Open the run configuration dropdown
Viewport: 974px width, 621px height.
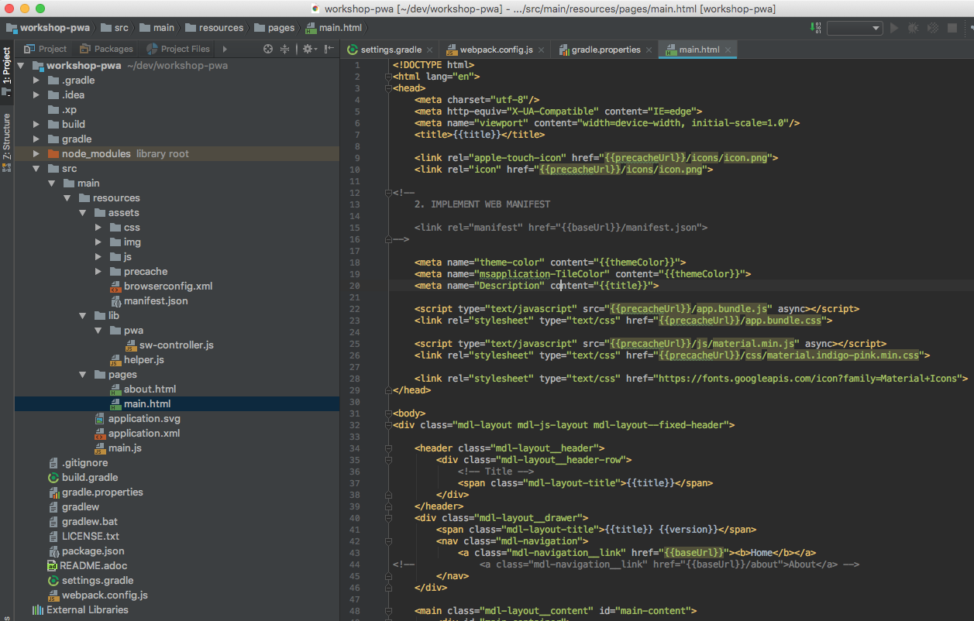(855, 28)
